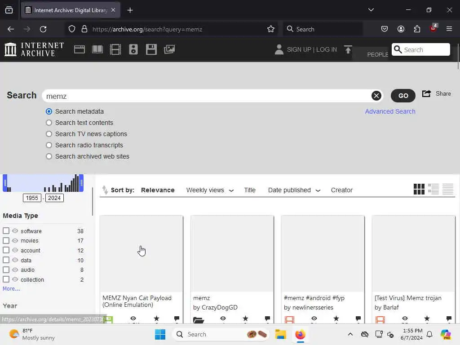Click the 1955 start year field
The image size is (460, 345).
point(32,198)
